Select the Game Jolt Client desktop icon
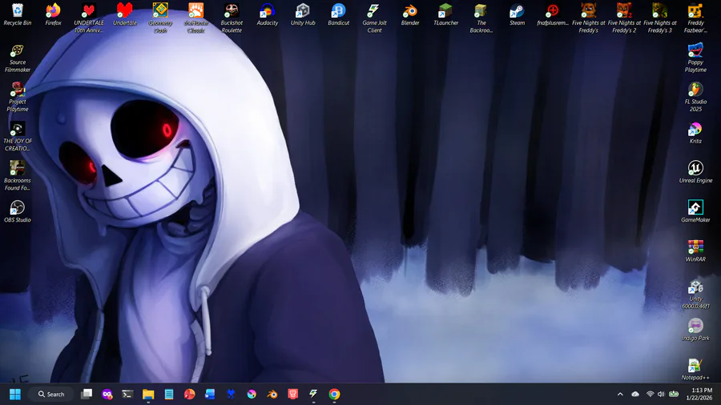Viewport: 721px width, 405px height. point(374,18)
